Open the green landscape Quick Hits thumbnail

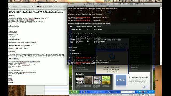click(106, 80)
